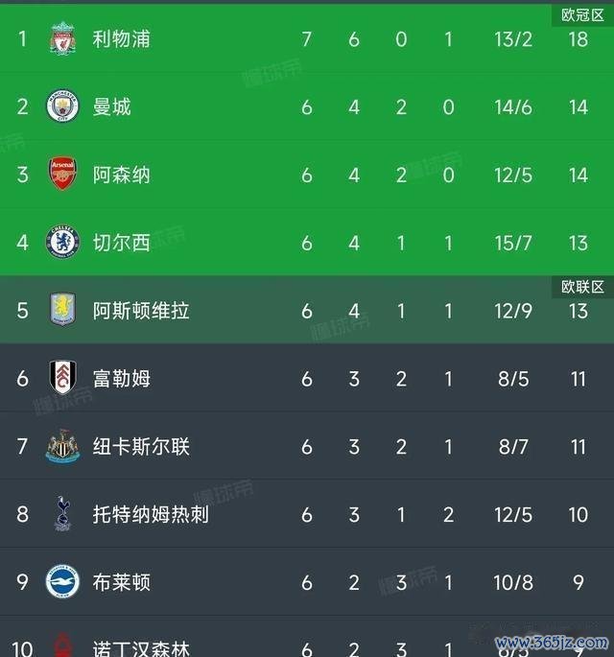Screen dimensions: 614x657
Task: Select the 欧冠区 zone label
Action: point(582,15)
